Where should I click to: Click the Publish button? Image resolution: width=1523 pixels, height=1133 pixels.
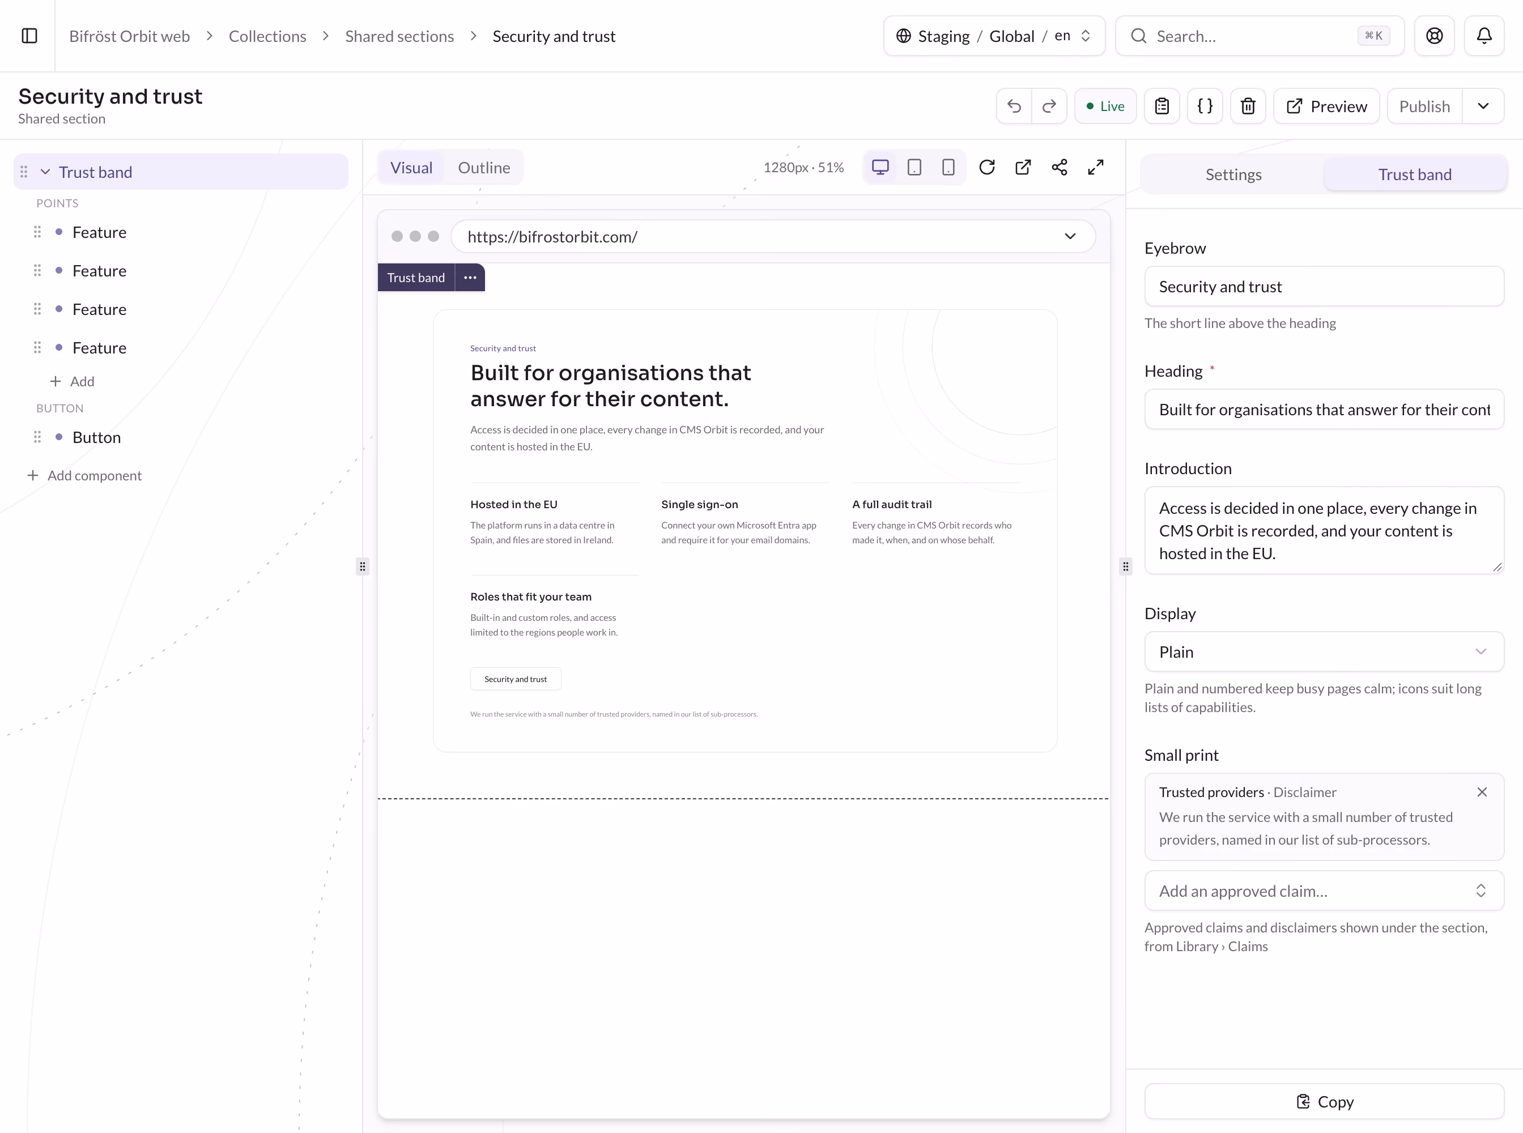click(1424, 107)
